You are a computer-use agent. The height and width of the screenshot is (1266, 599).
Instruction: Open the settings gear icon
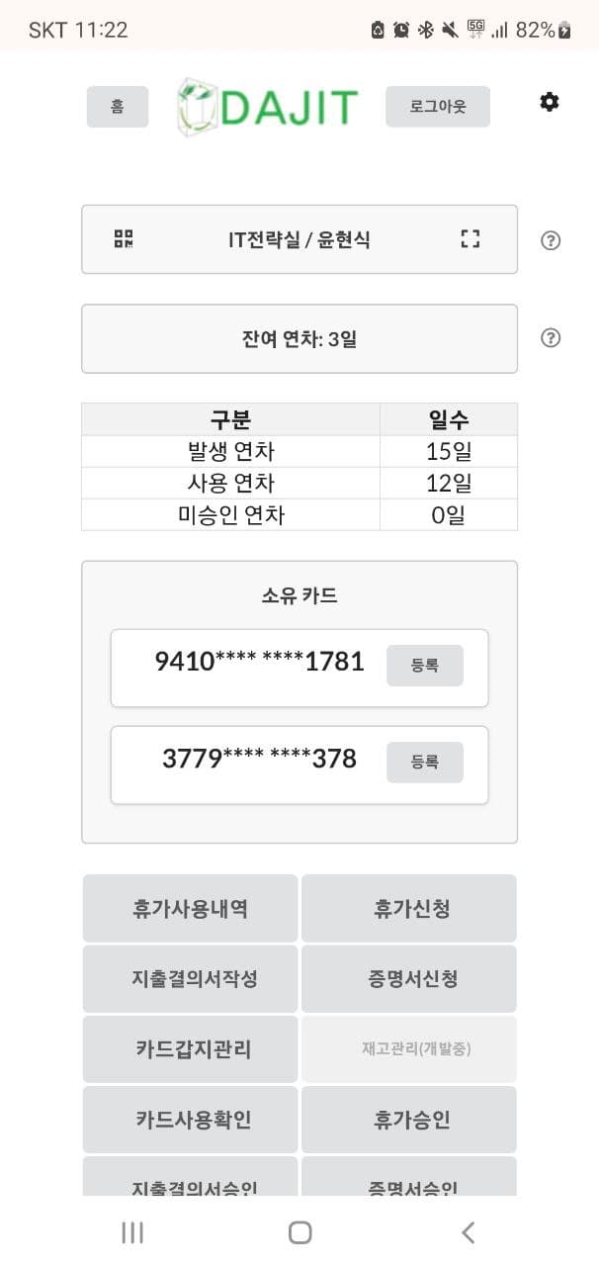(x=550, y=102)
